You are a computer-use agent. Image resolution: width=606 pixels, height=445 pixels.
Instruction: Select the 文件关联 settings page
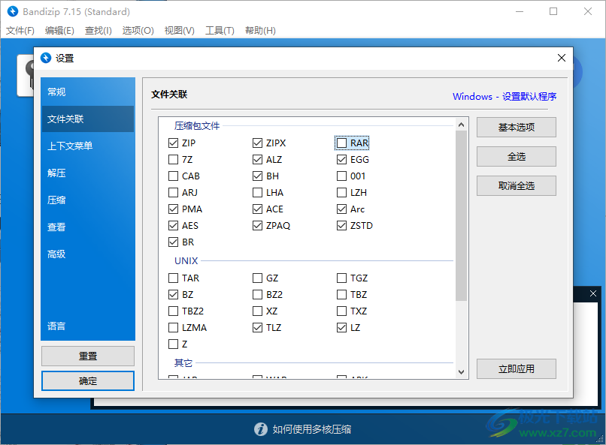pyautogui.click(x=88, y=119)
